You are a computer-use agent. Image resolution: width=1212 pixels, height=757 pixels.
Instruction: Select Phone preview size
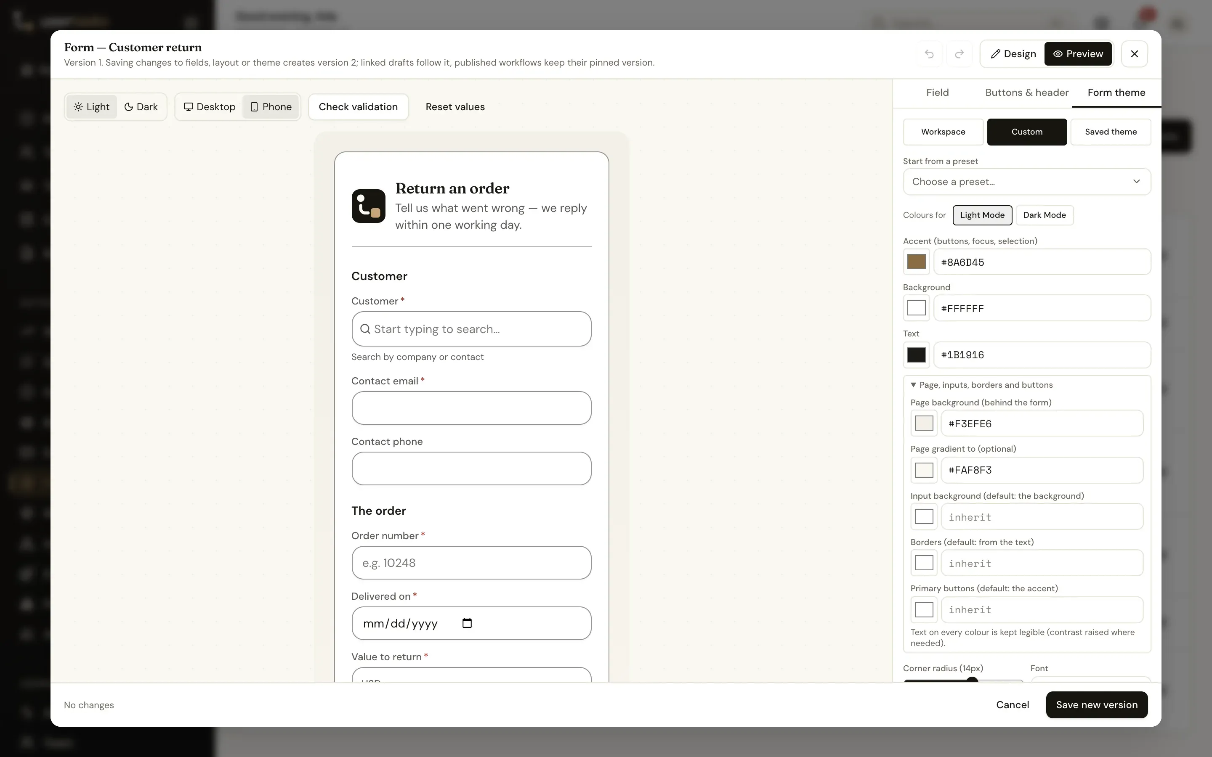(x=271, y=107)
